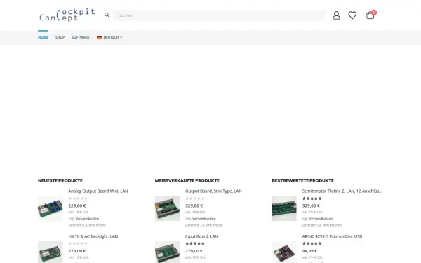Focus the Suchen search field
The height and width of the screenshot is (263, 421).
220,15
